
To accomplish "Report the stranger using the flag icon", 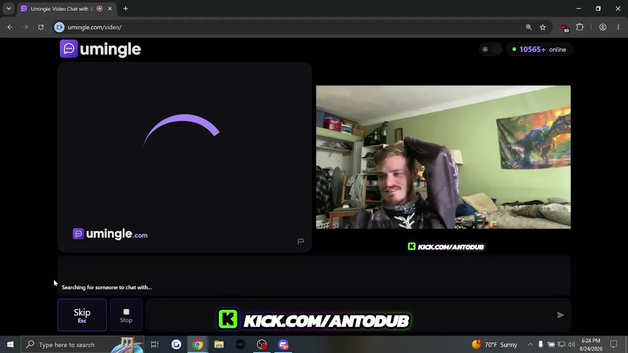I will [x=301, y=241].
